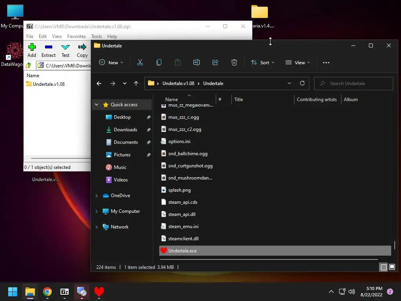The height and width of the screenshot is (301, 401).
Task: Open the Windows Start menu
Action: click(13, 292)
